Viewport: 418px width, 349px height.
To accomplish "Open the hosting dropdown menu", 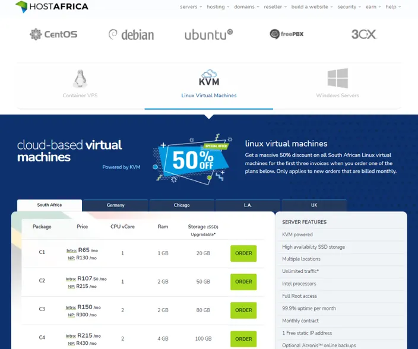I will (218, 7).
